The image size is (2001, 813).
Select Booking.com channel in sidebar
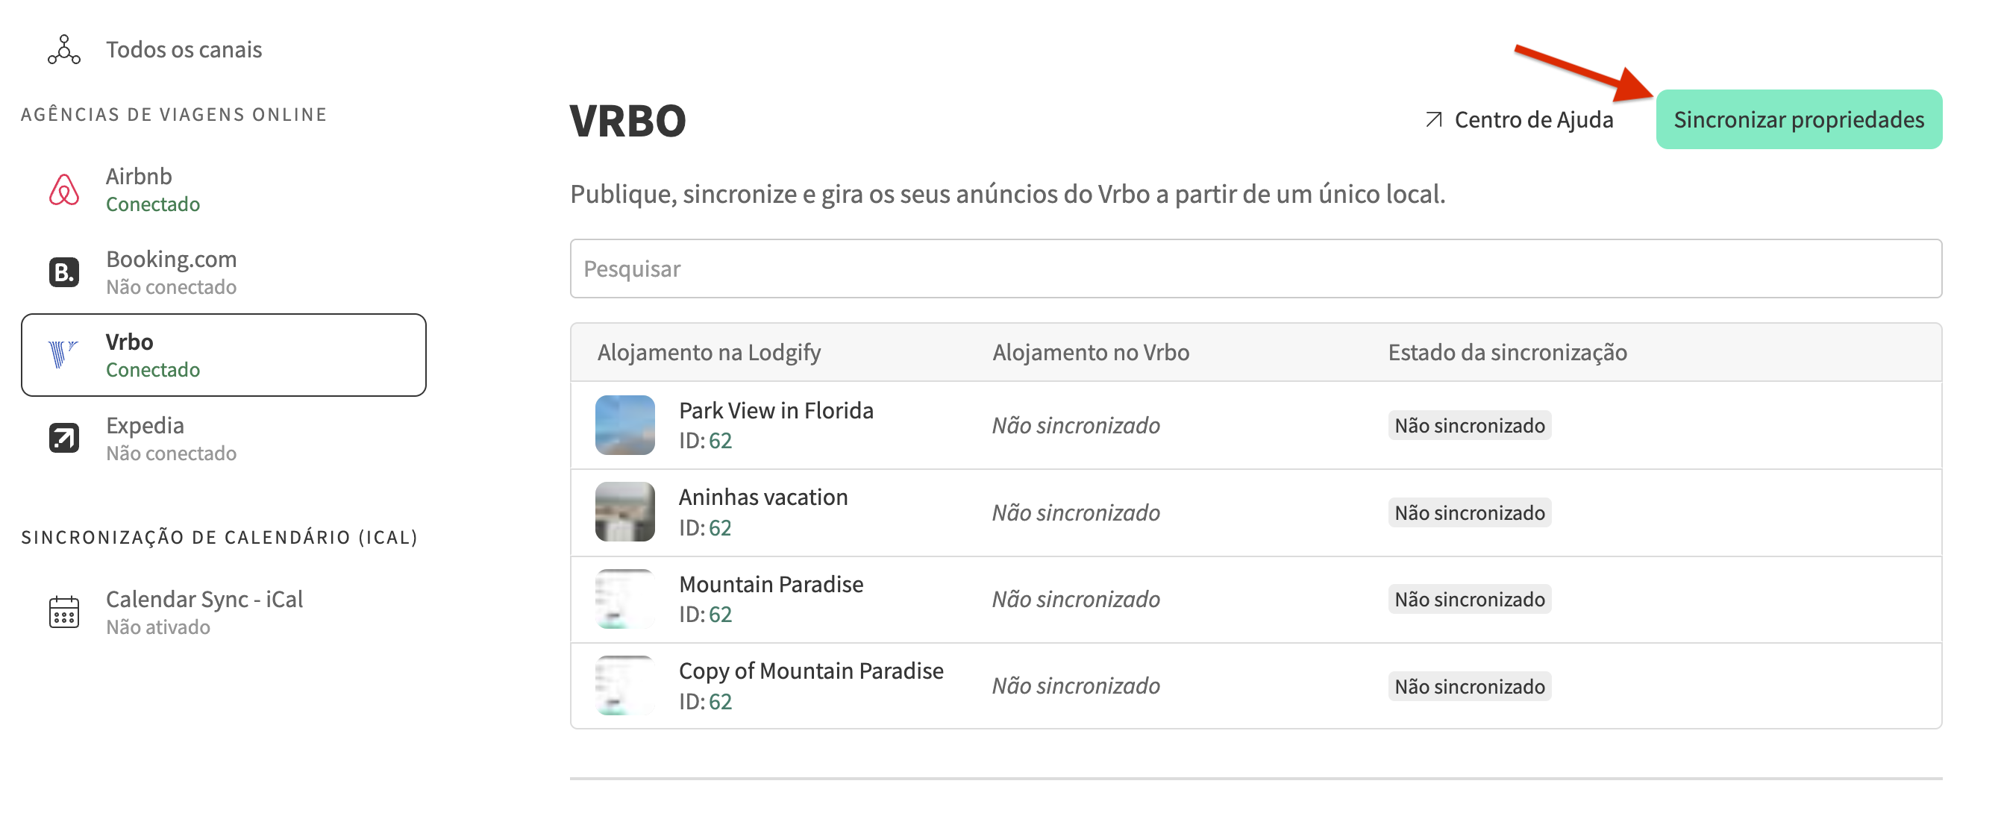[x=171, y=271]
